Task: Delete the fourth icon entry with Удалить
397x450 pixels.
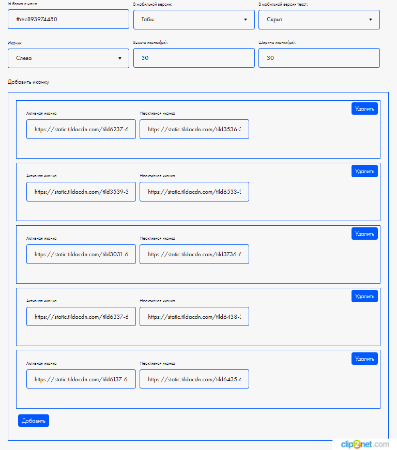Action: 364,296
